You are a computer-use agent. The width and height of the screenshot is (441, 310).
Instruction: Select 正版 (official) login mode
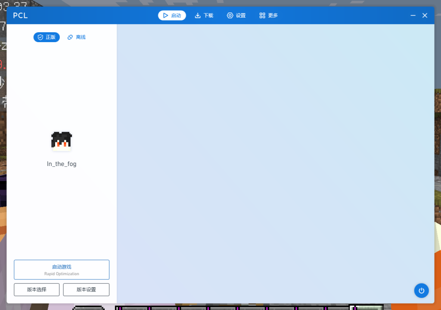pos(47,37)
